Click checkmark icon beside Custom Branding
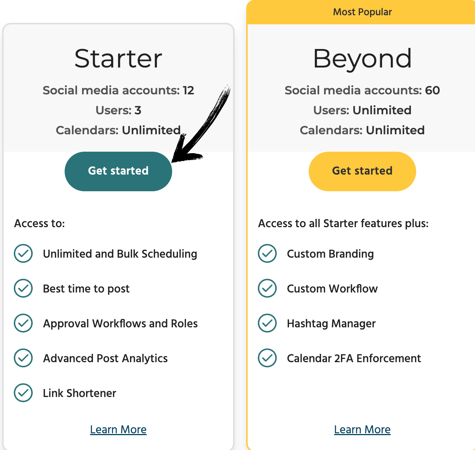Viewport: 475px width, 450px height. tap(267, 253)
